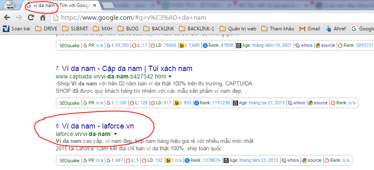Open the SUBMIT bookmark folder

75,29
